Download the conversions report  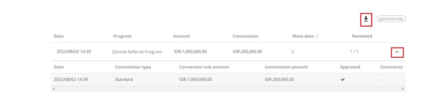366,19
